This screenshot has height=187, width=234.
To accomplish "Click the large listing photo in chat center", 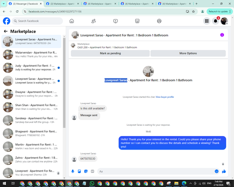I will click(148, 72).
